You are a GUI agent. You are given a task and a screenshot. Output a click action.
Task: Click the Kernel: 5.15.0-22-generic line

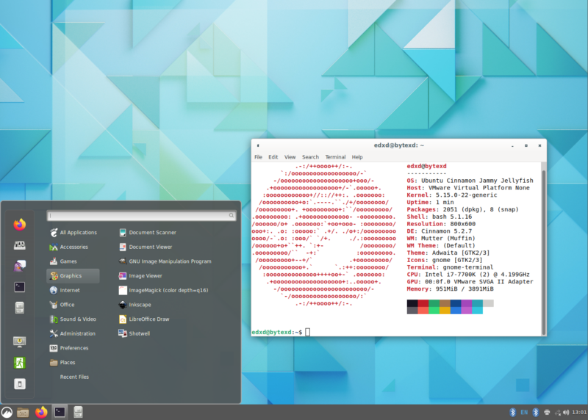click(452, 195)
